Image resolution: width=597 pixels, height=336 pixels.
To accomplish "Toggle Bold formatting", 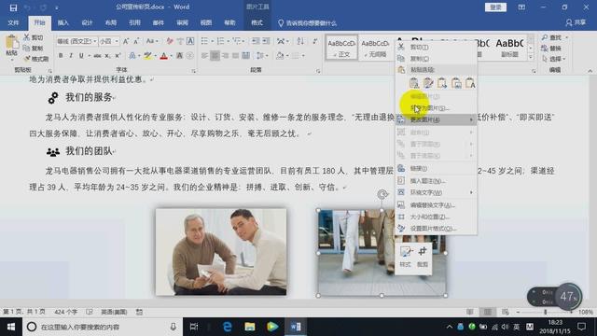I will [x=61, y=56].
